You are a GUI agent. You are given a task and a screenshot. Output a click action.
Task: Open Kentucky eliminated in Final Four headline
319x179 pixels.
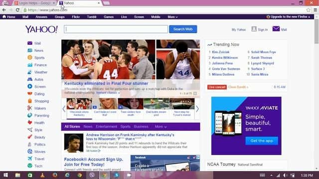(x=106, y=84)
